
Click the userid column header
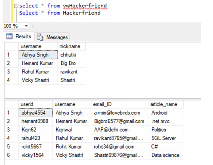click(35, 104)
